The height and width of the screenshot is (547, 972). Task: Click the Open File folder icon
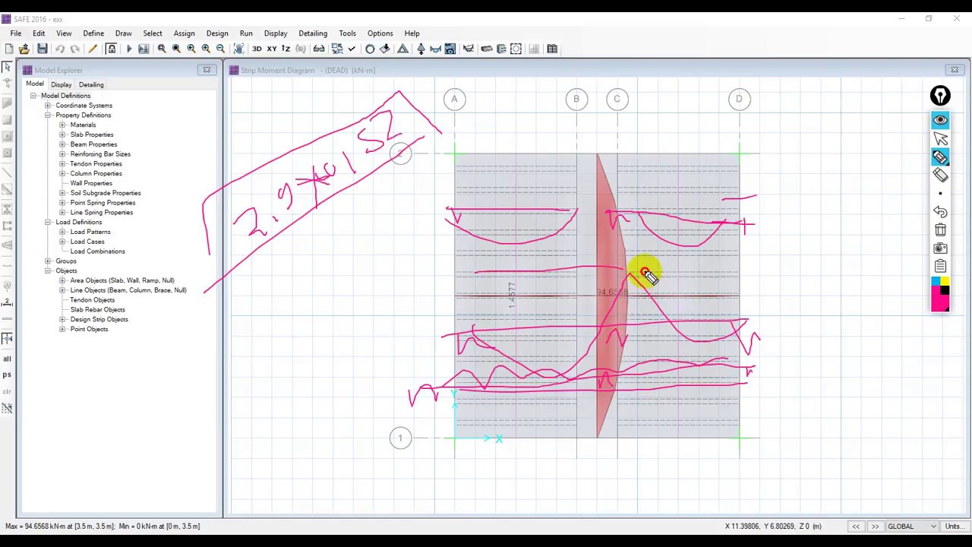pyautogui.click(x=24, y=49)
